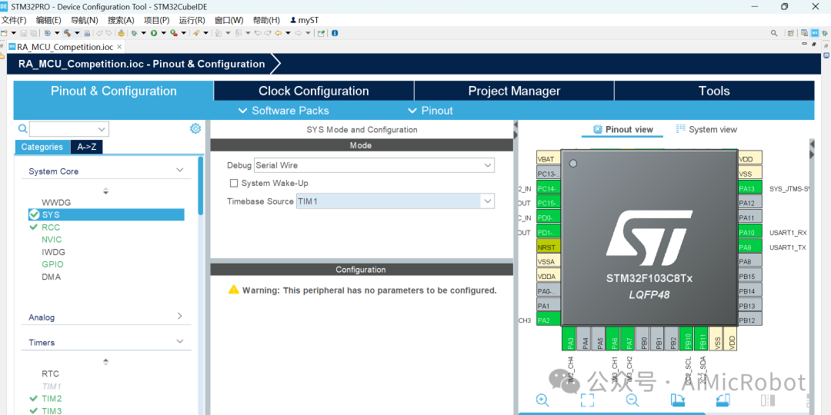Select Pinout & Configuration tab
This screenshot has height=415, width=831.
click(x=113, y=91)
